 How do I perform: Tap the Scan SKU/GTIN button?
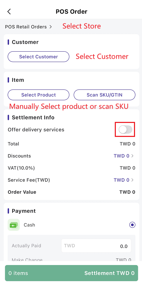(x=104, y=95)
